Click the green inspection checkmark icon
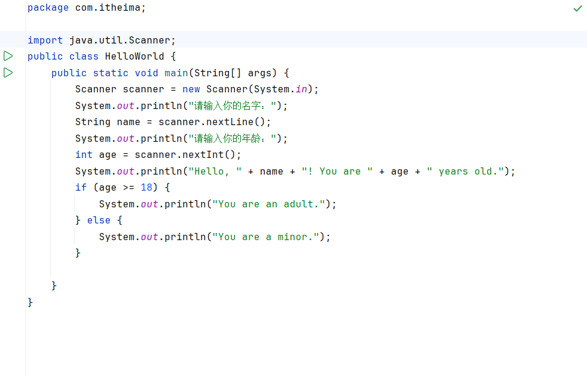This screenshot has height=376, width=587. [577, 8]
